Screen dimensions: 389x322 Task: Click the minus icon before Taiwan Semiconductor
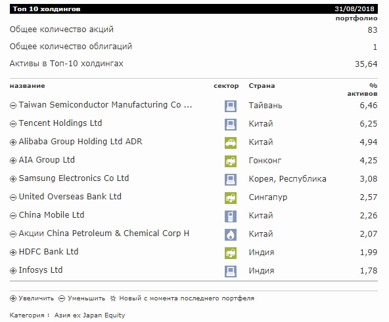[x=13, y=106]
